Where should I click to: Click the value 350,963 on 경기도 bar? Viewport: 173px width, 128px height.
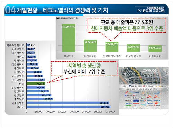(105, 107)
